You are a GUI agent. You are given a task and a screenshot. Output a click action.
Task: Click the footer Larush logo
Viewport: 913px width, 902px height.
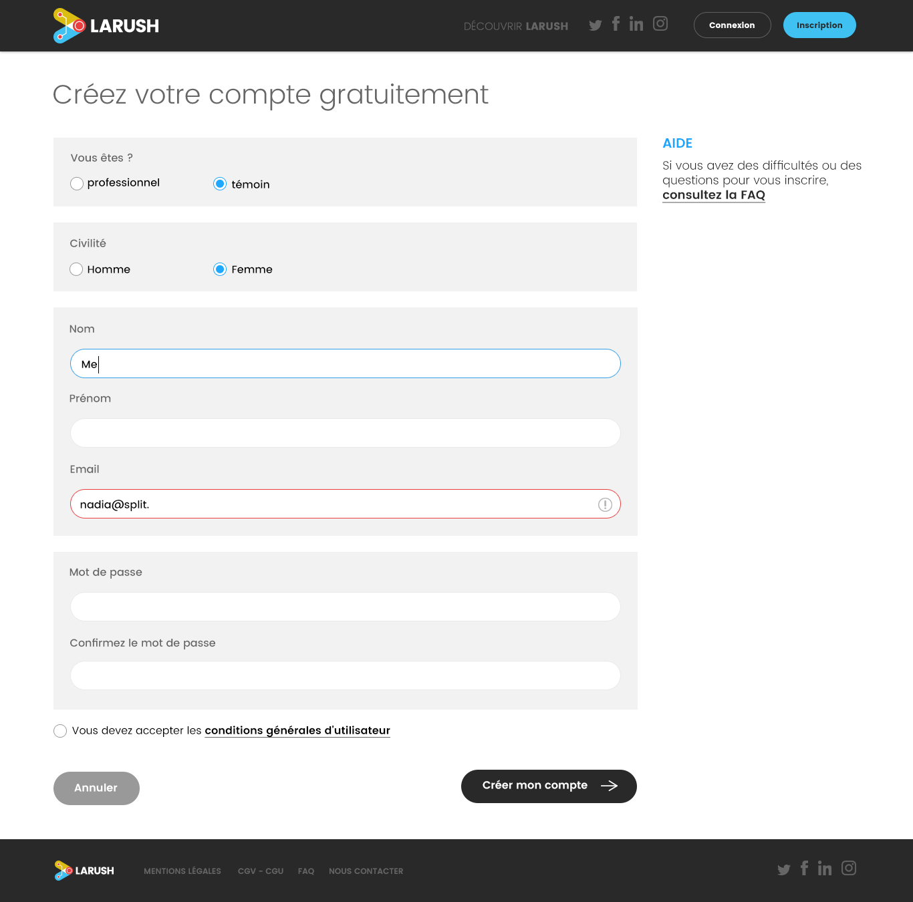tap(84, 871)
